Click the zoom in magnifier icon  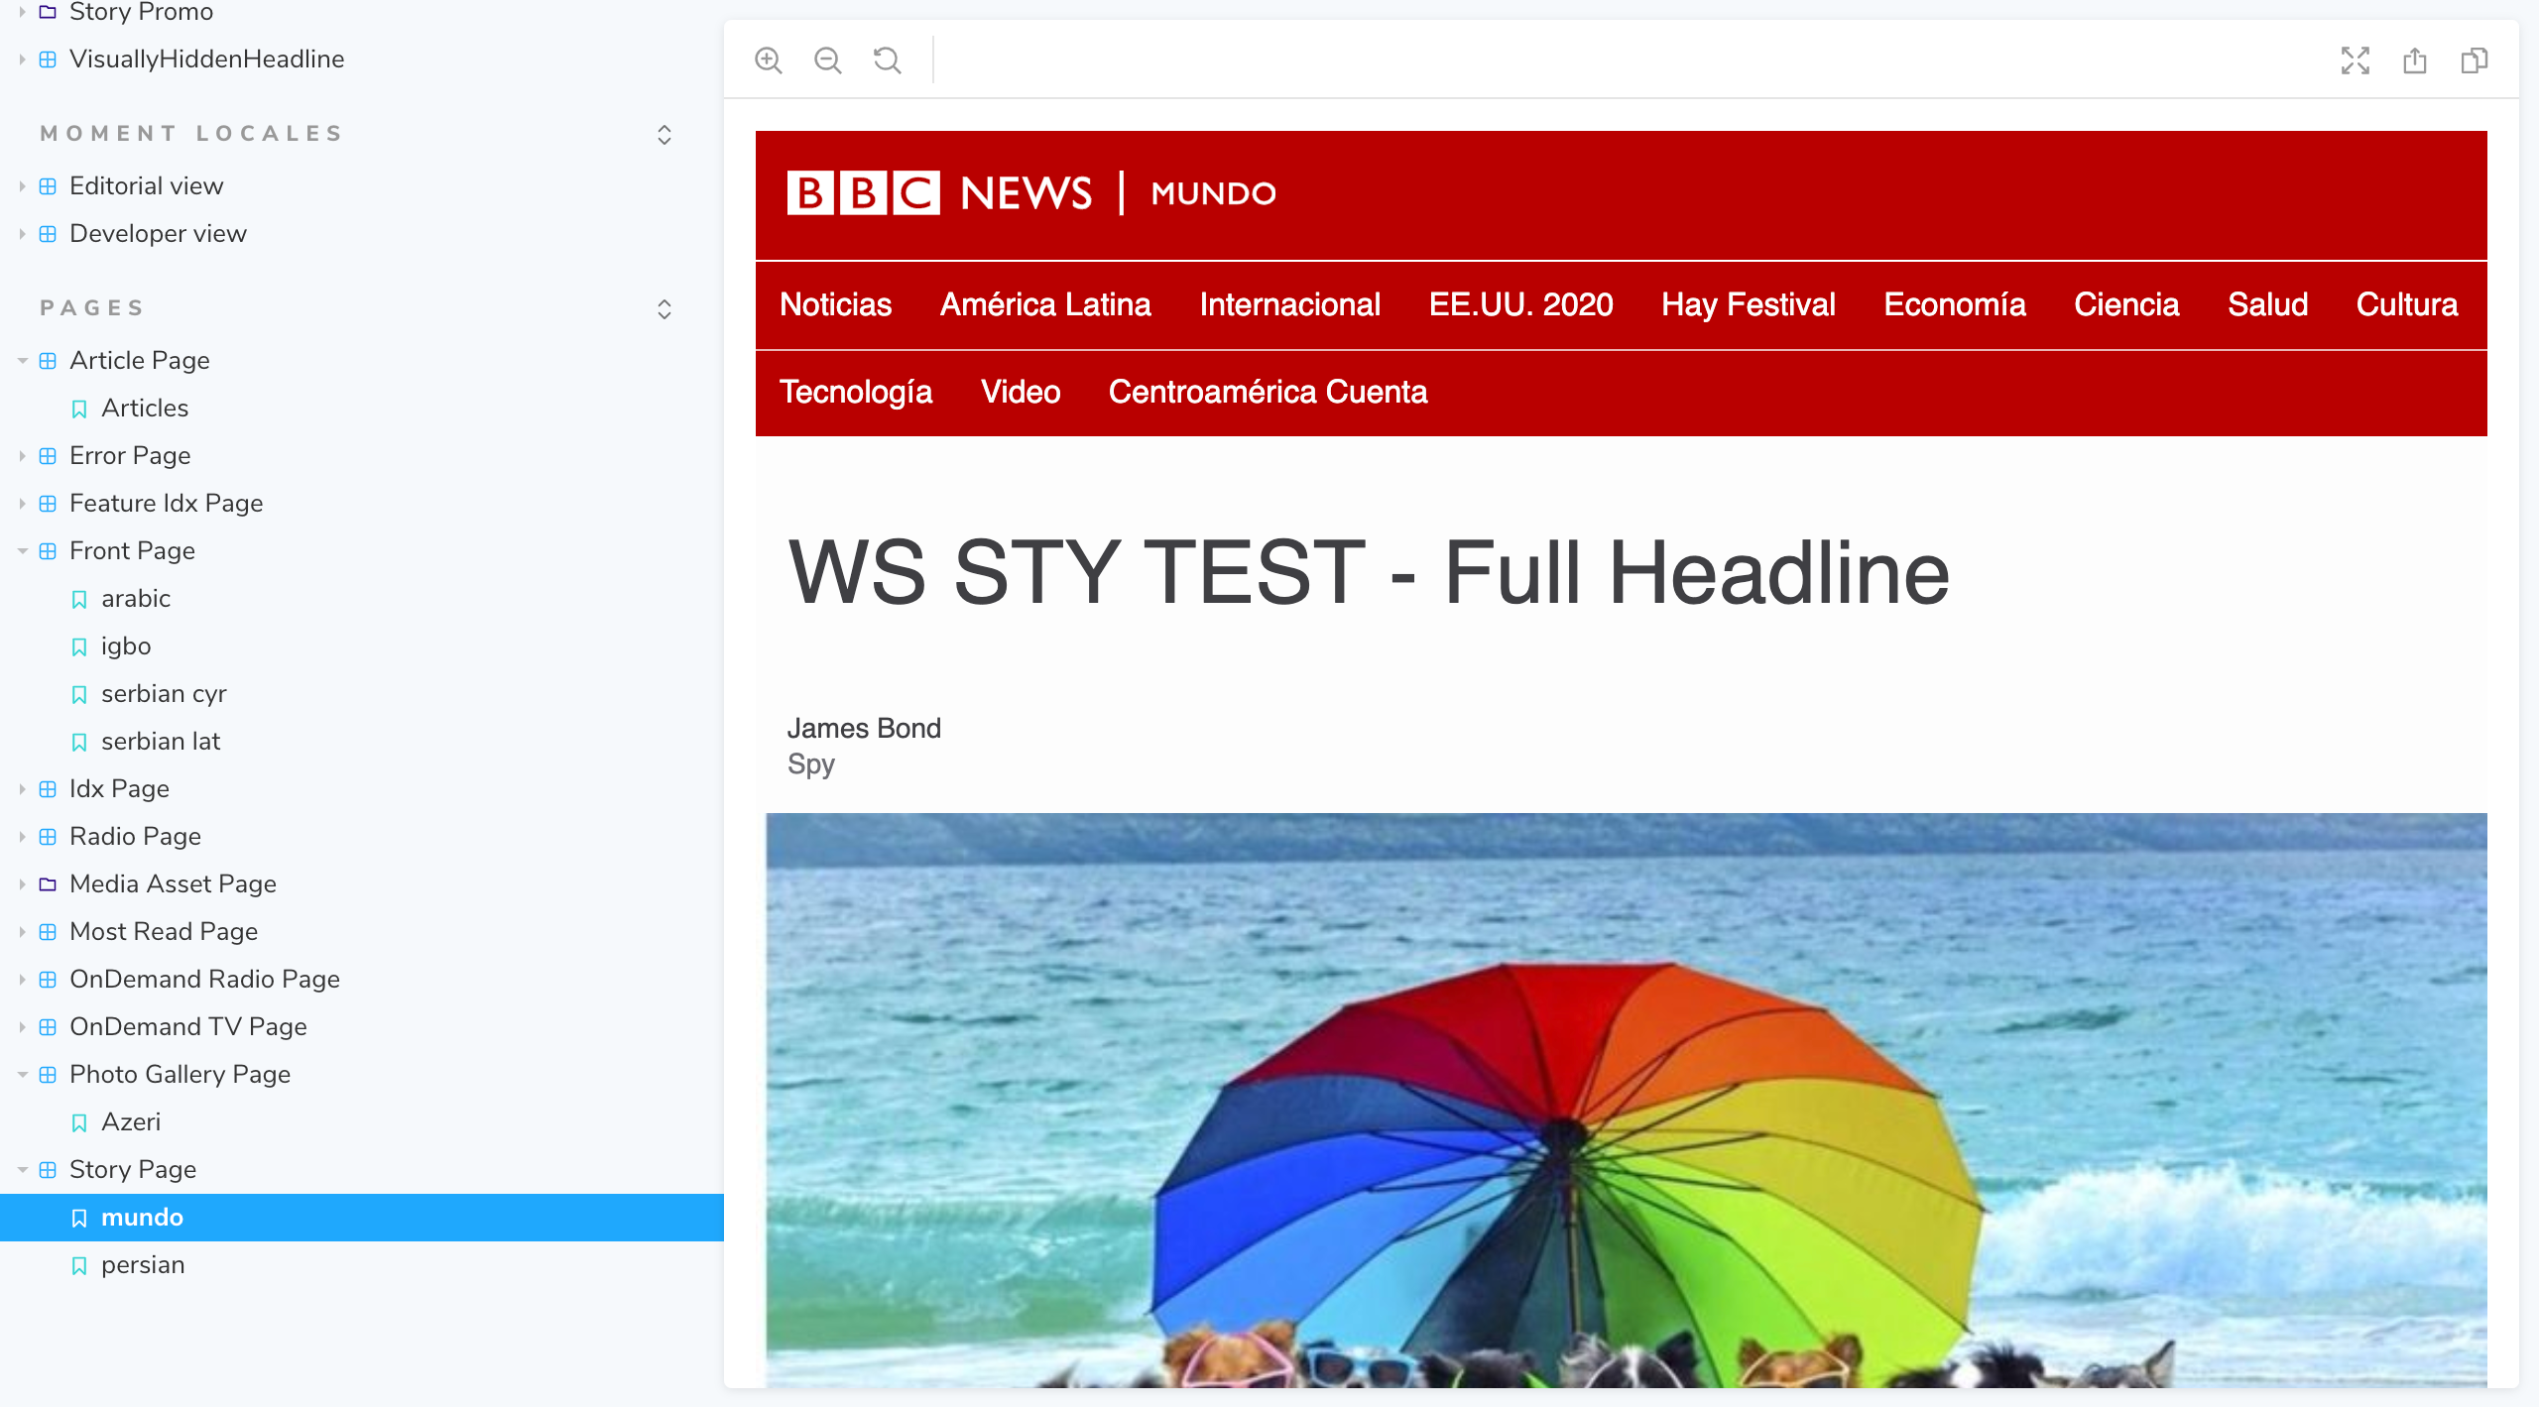[769, 60]
